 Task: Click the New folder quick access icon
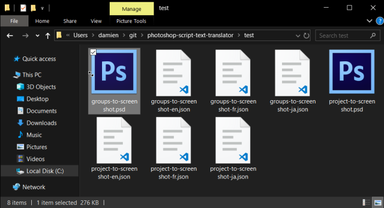[x=33, y=8]
